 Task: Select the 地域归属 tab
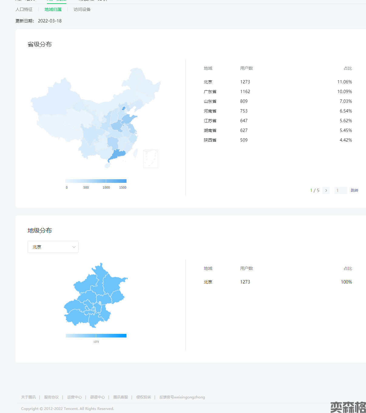(x=53, y=9)
